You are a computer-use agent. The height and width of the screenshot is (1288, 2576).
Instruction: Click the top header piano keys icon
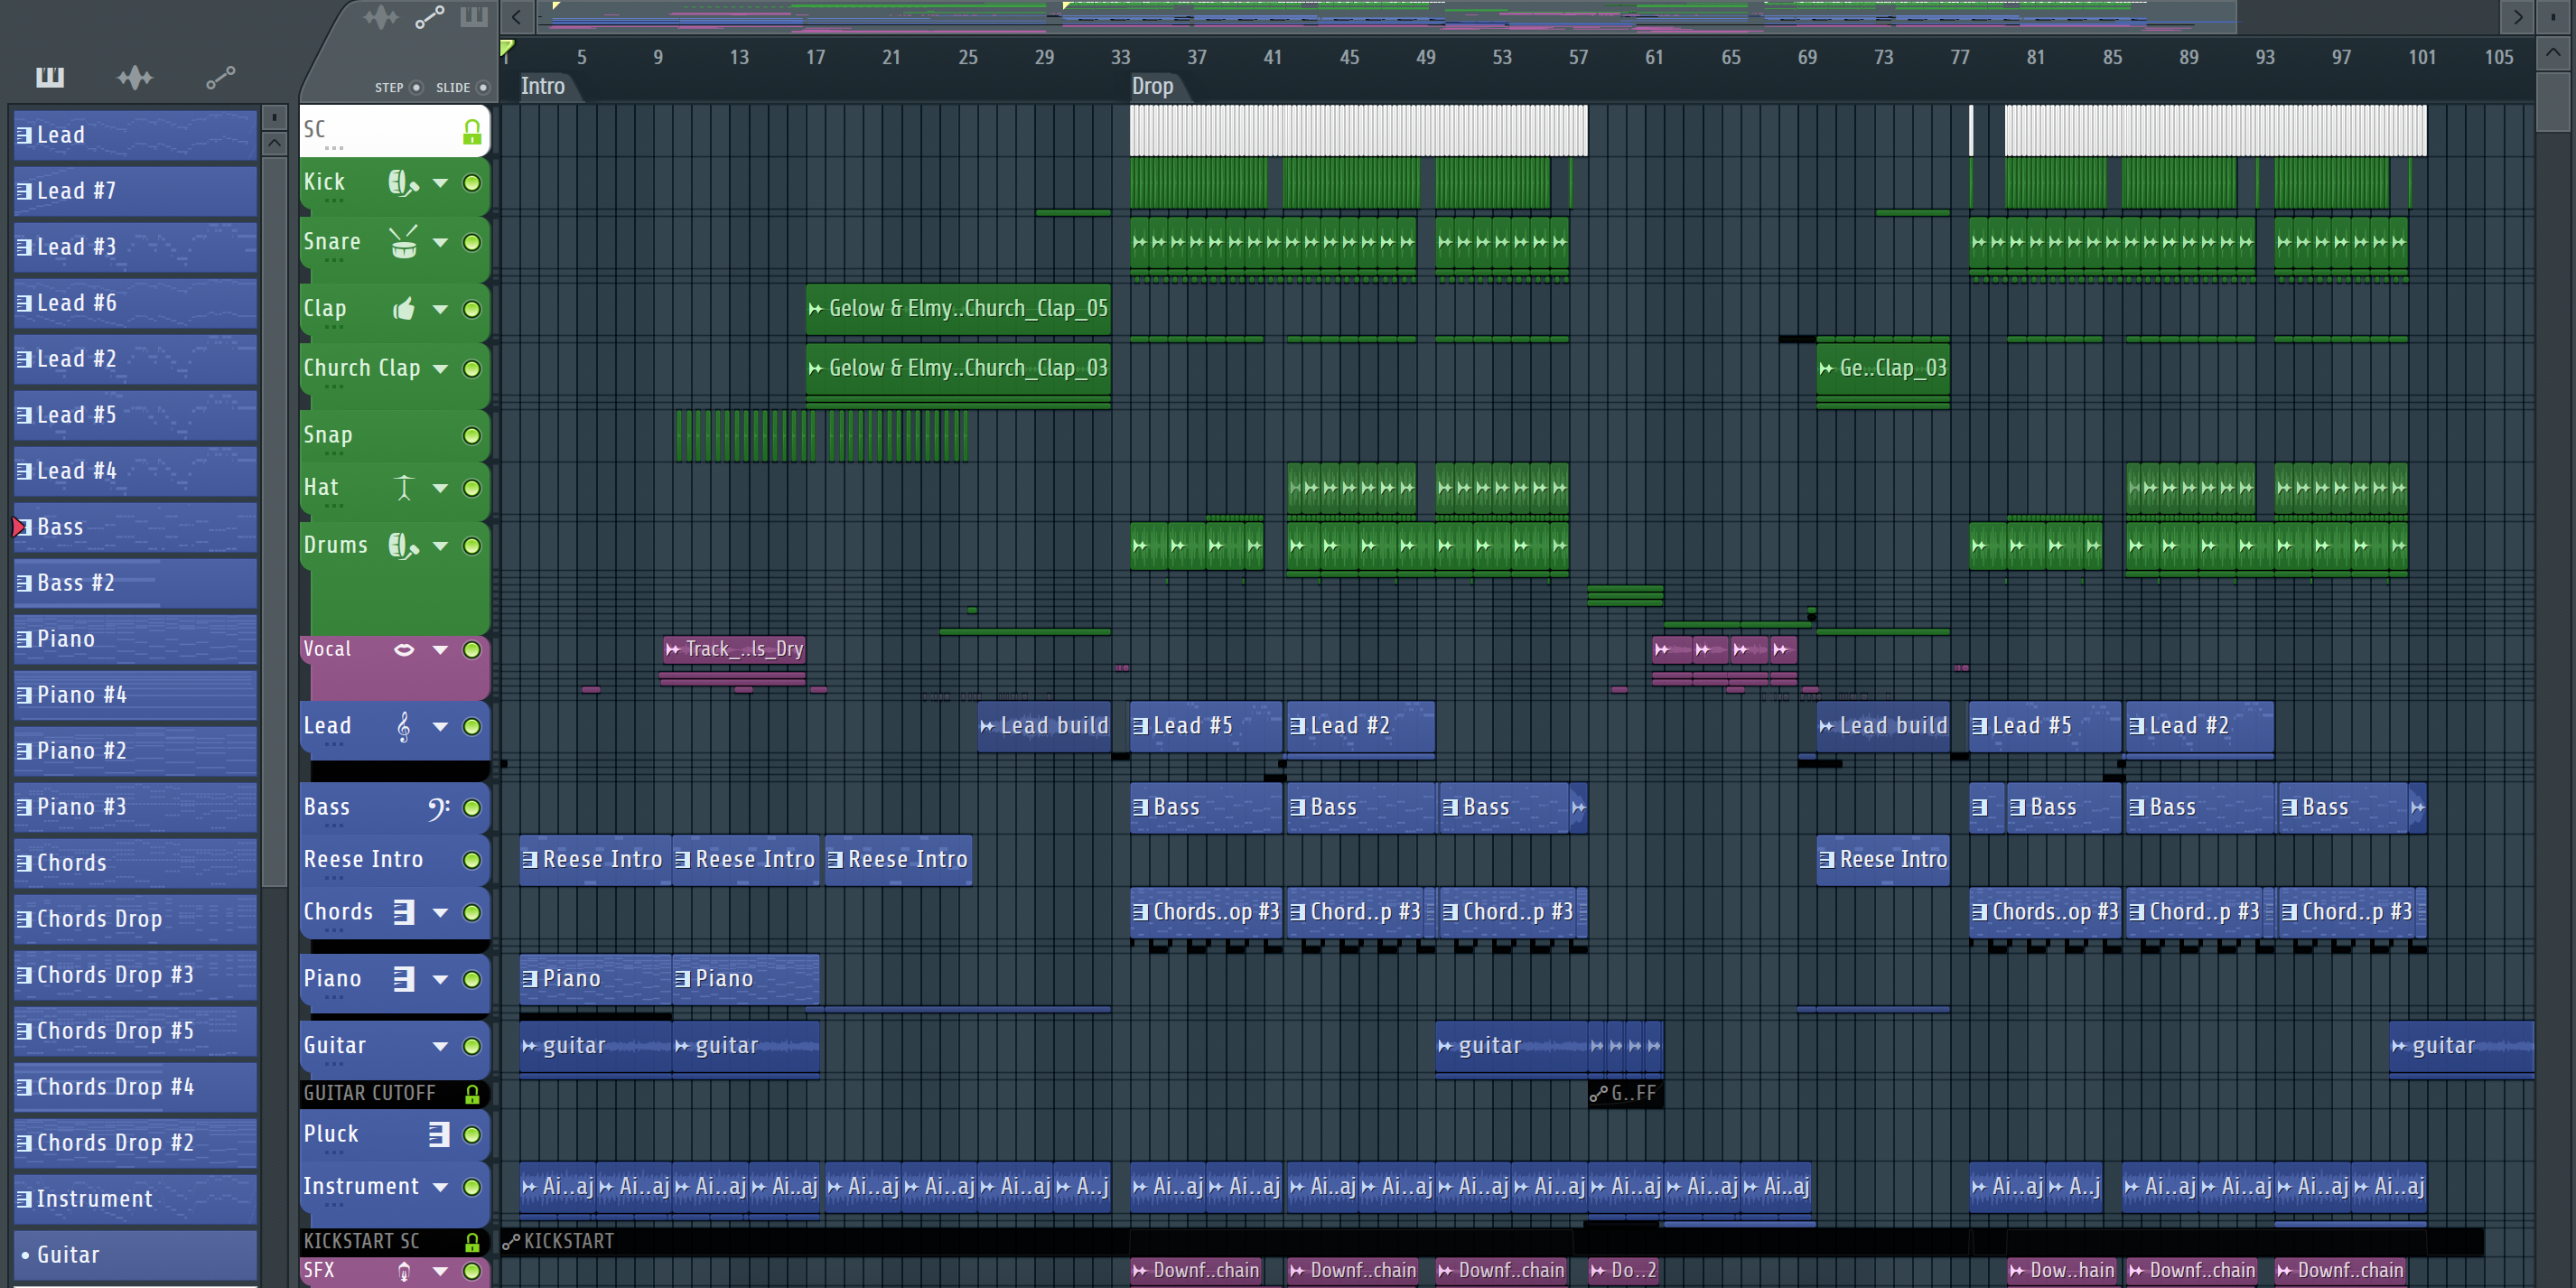click(x=474, y=17)
